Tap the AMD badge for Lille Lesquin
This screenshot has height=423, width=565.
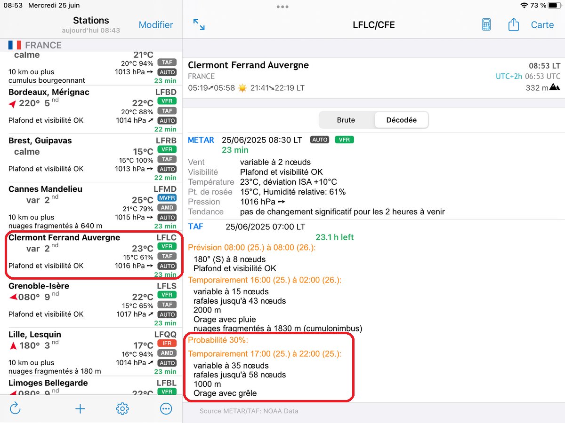click(x=167, y=353)
